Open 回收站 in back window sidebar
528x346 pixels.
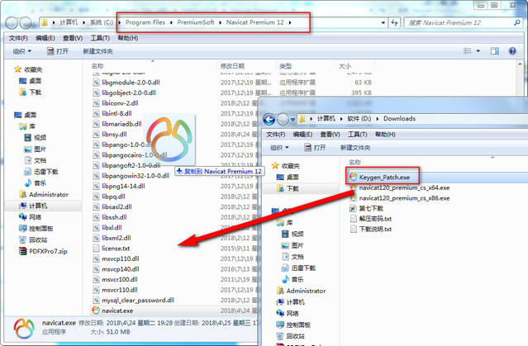[33, 239]
